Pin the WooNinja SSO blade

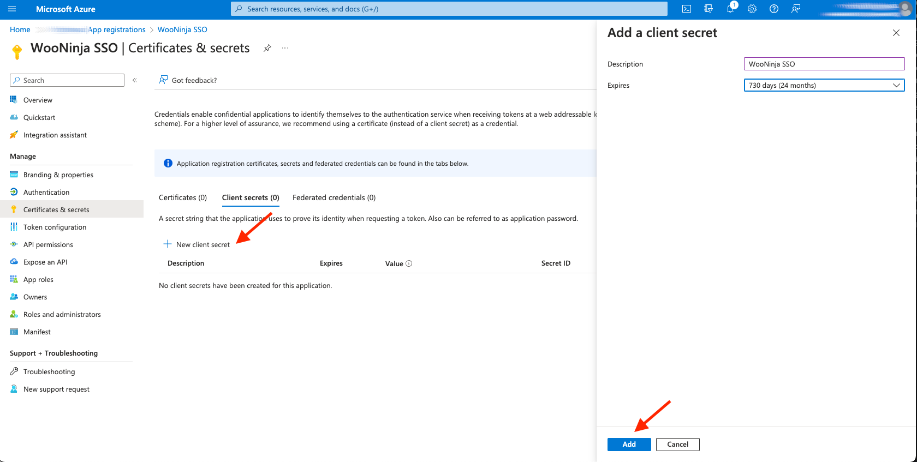click(267, 48)
